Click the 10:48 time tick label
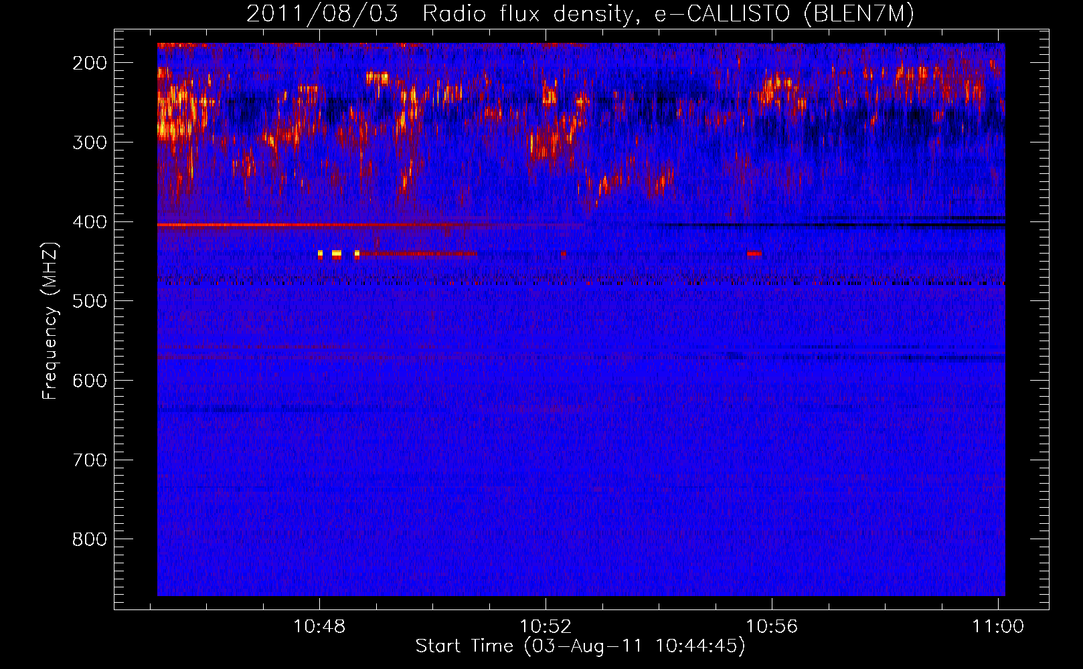Screen dimensions: 1083x669 [x=319, y=627]
